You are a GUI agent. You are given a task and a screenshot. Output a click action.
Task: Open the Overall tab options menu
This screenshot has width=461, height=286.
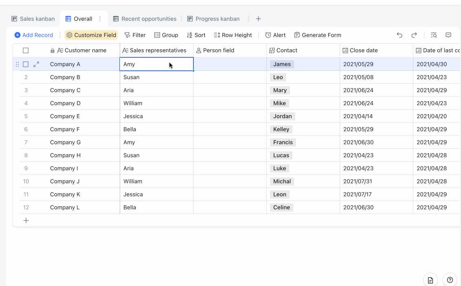(x=100, y=19)
